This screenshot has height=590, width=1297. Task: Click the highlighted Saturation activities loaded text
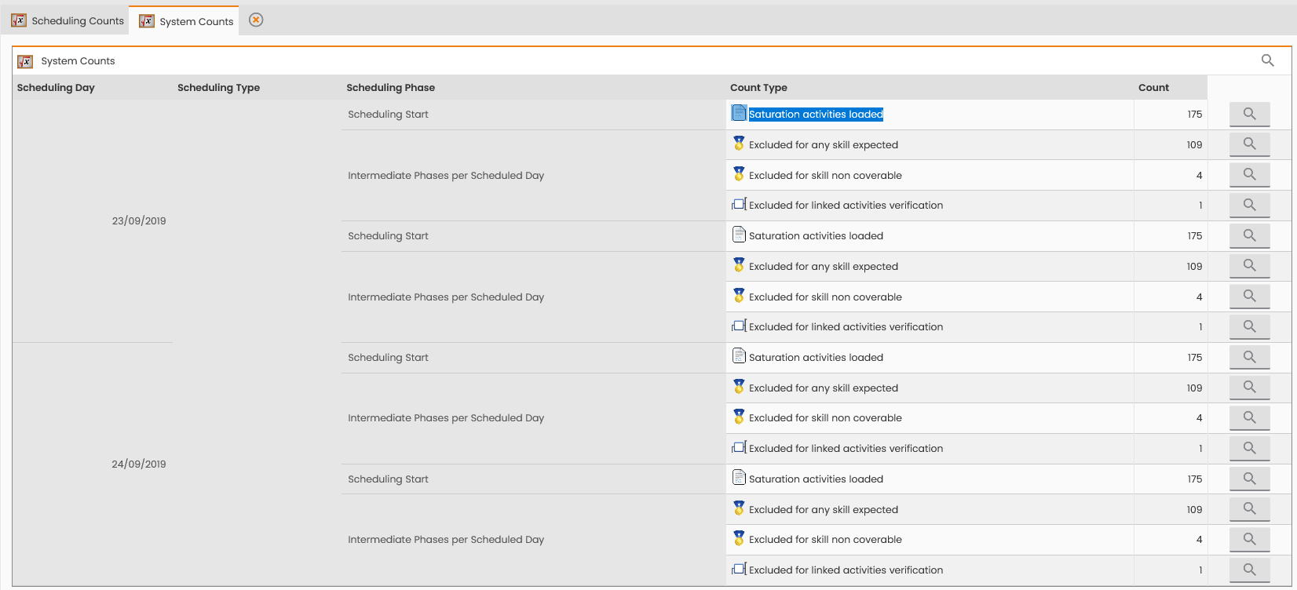point(816,115)
